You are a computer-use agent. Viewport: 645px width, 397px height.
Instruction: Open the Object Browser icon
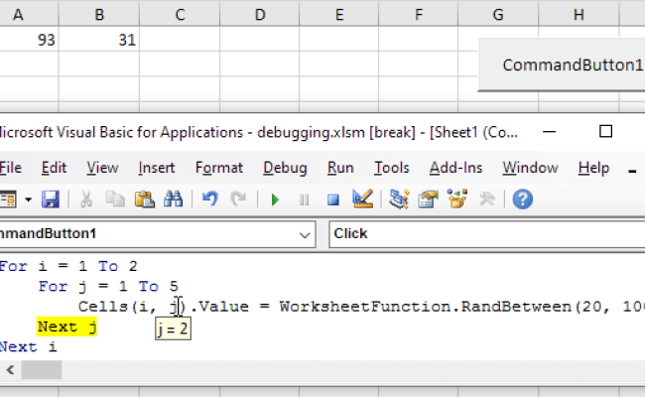pyautogui.click(x=457, y=199)
